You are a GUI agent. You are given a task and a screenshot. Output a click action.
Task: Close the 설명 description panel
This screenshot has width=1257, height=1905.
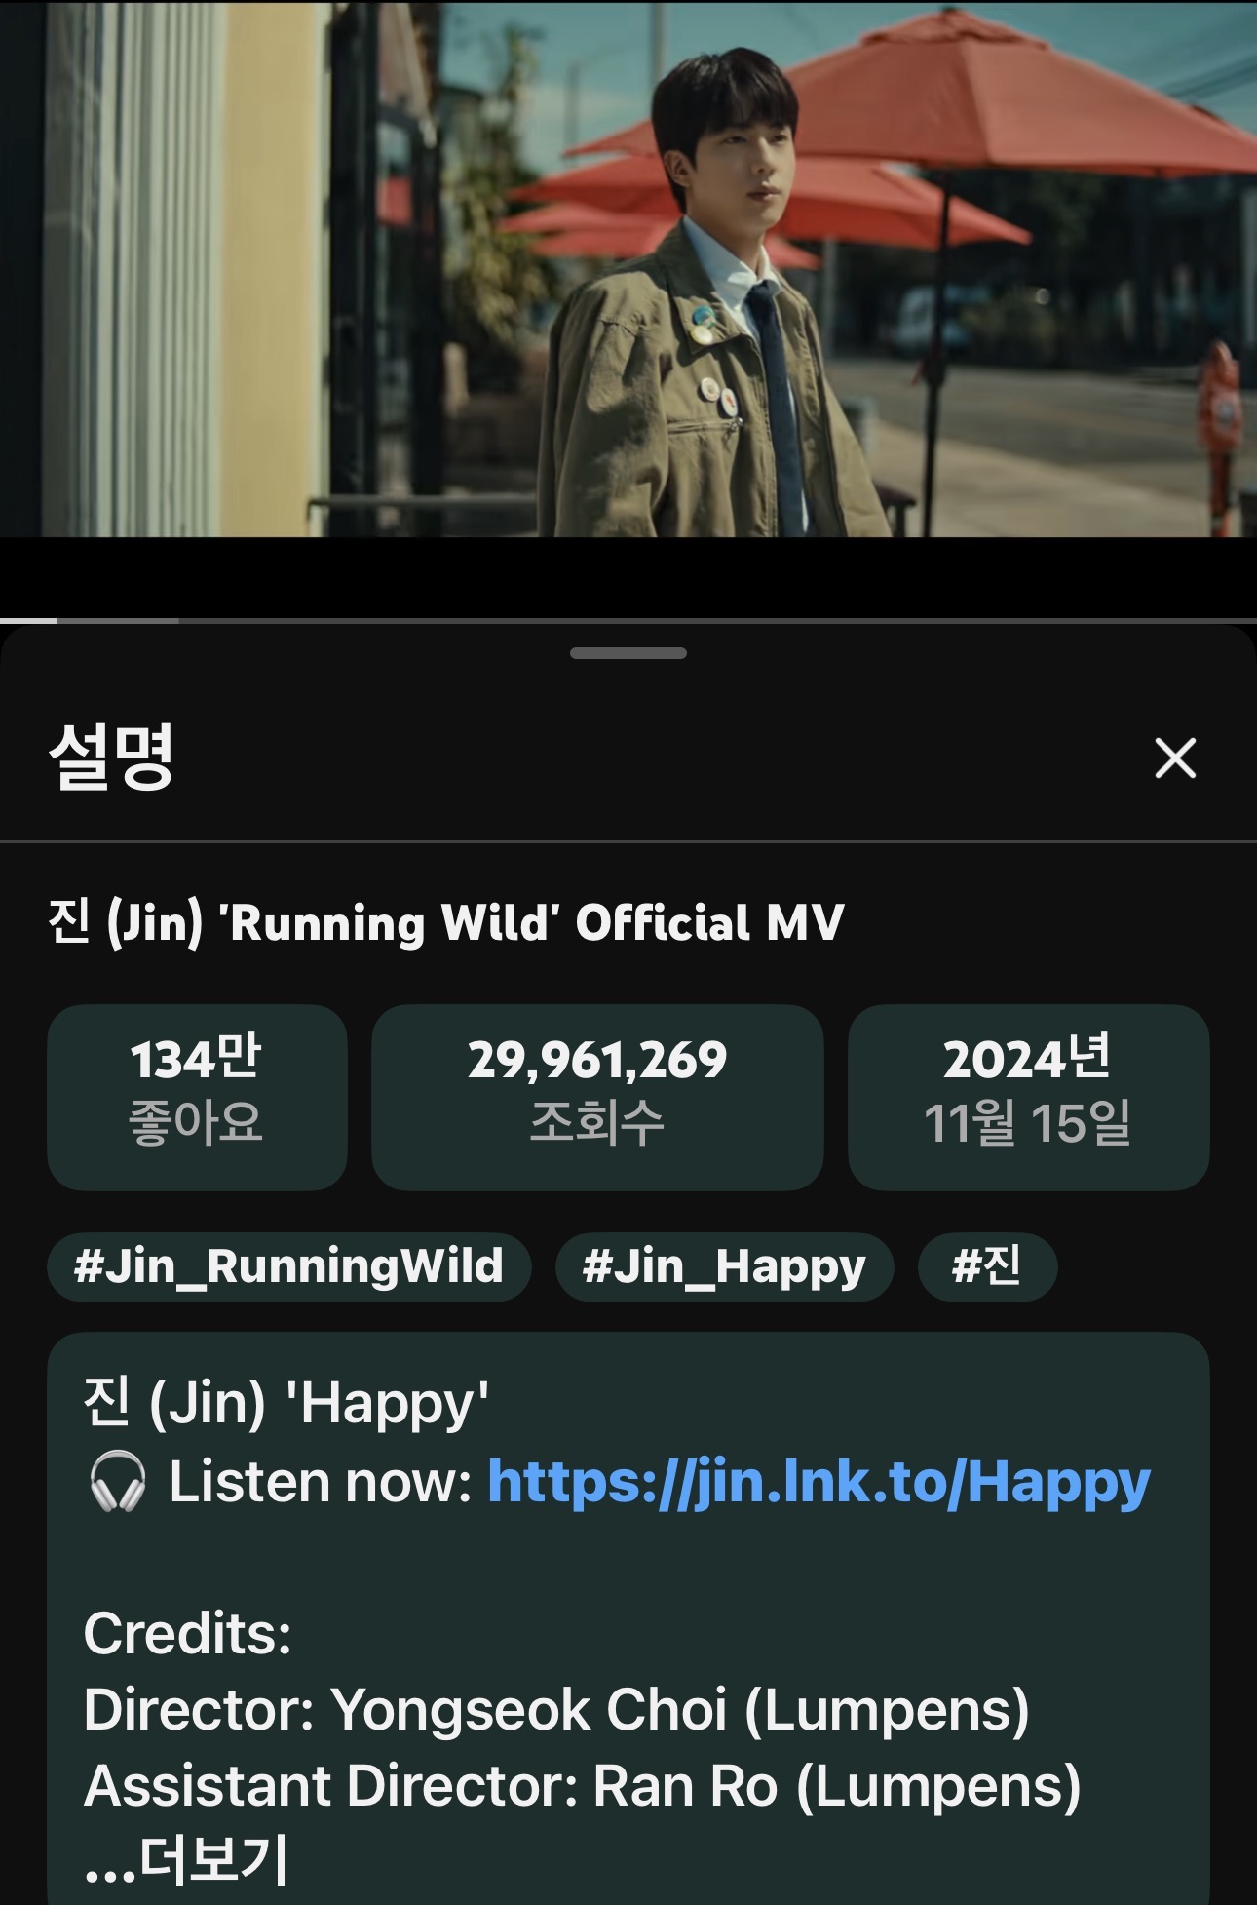(x=1175, y=758)
